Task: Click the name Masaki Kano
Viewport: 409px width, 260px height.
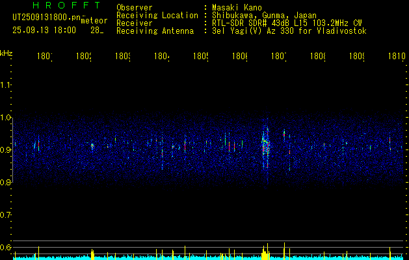Action: pyautogui.click(x=237, y=8)
